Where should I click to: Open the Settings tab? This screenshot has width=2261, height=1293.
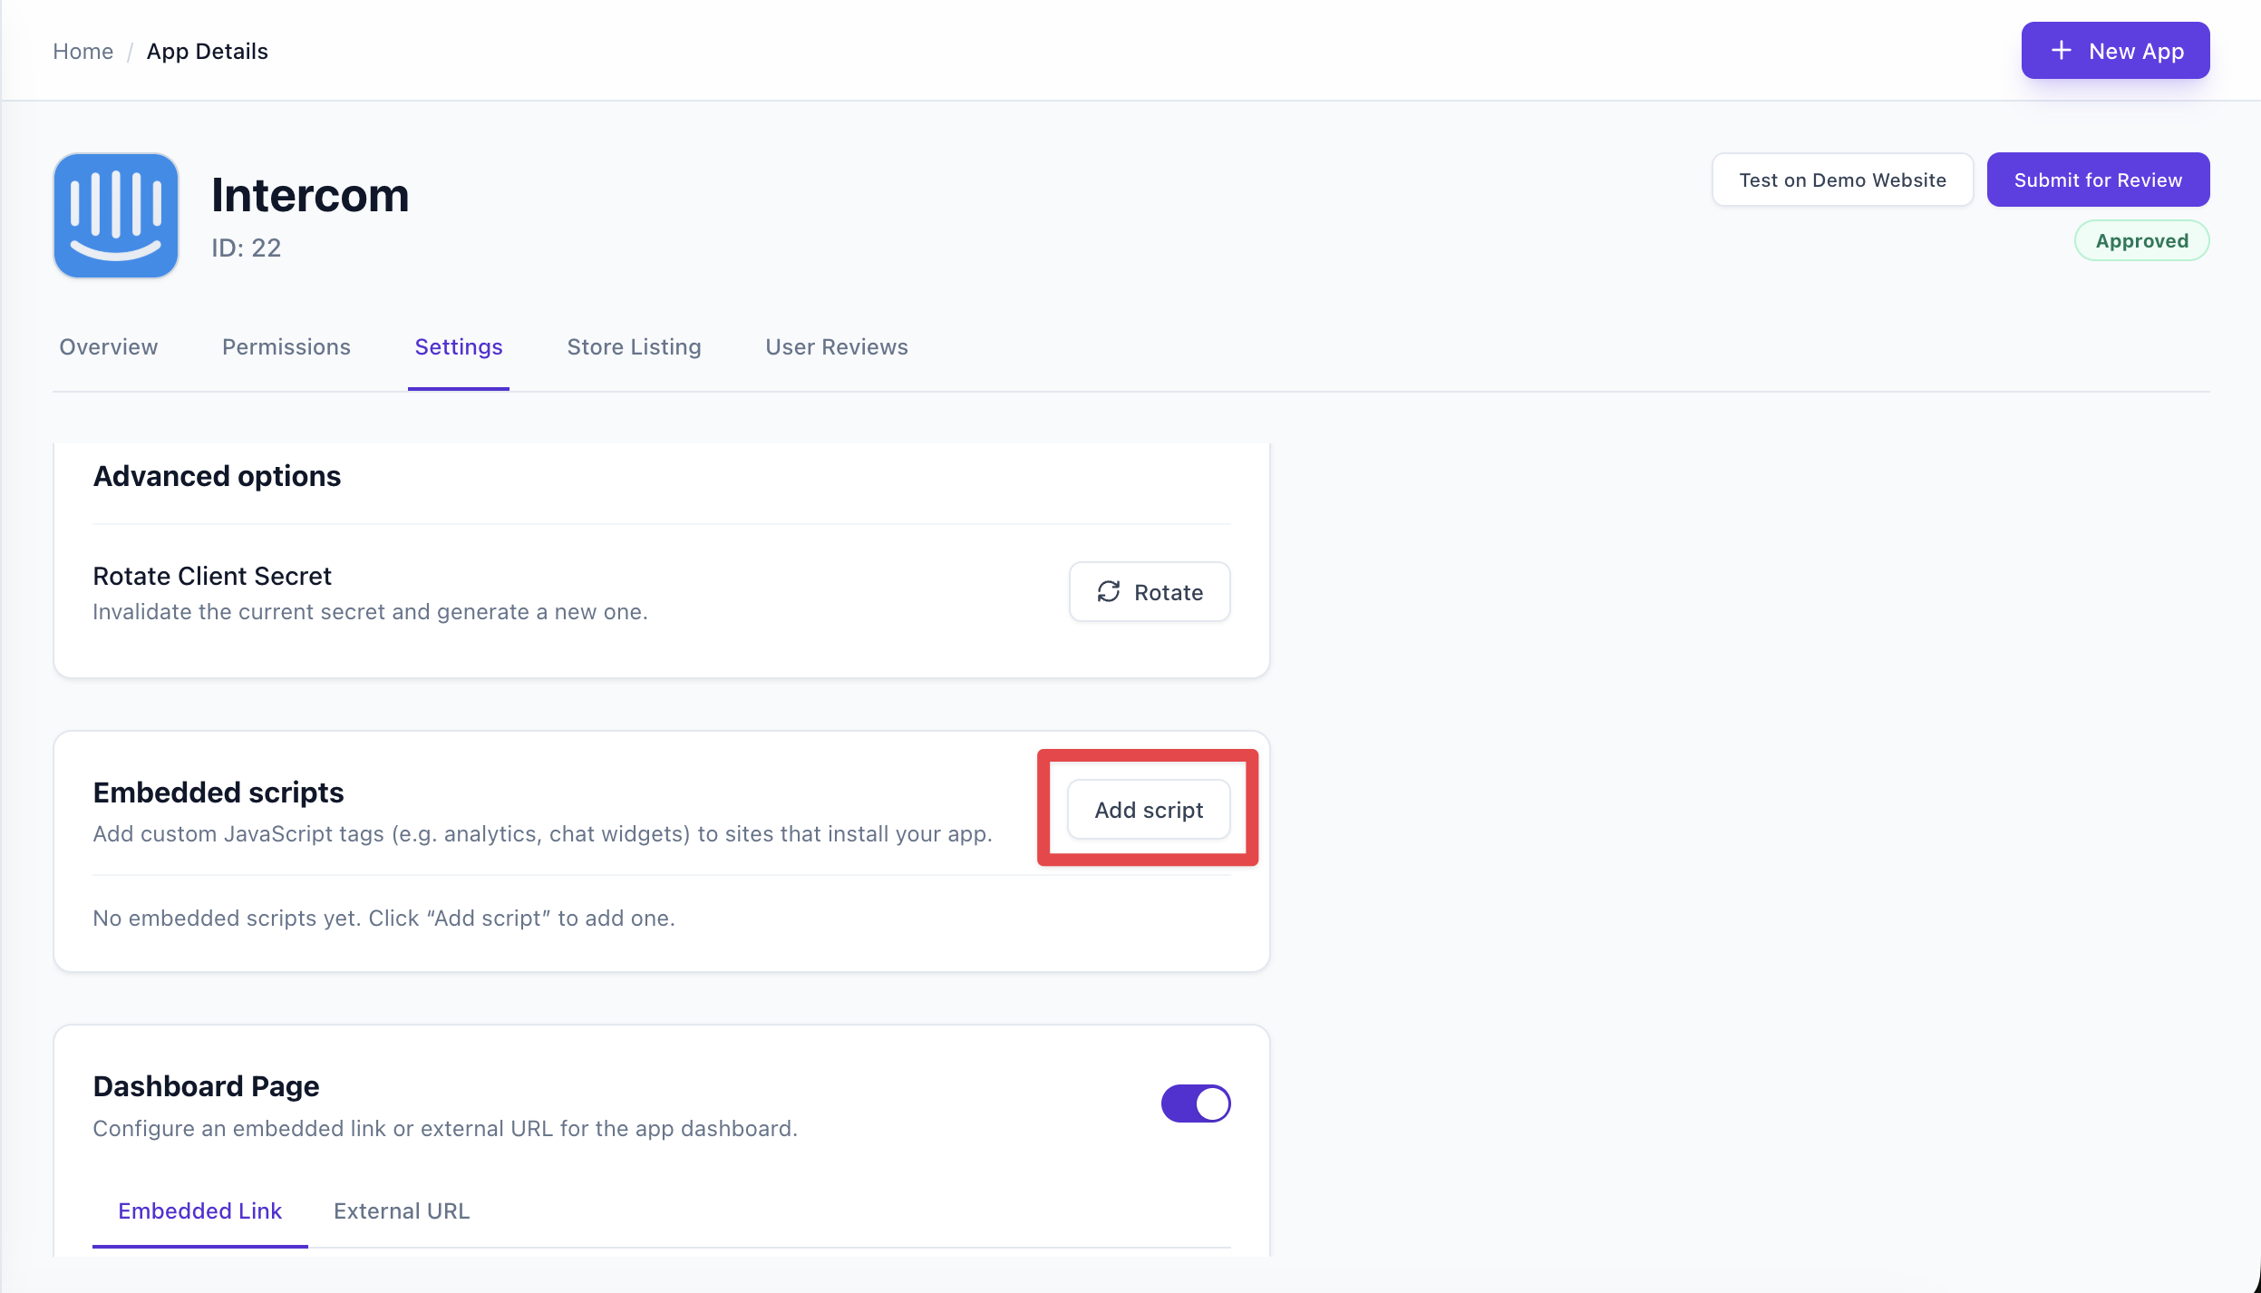point(459,346)
